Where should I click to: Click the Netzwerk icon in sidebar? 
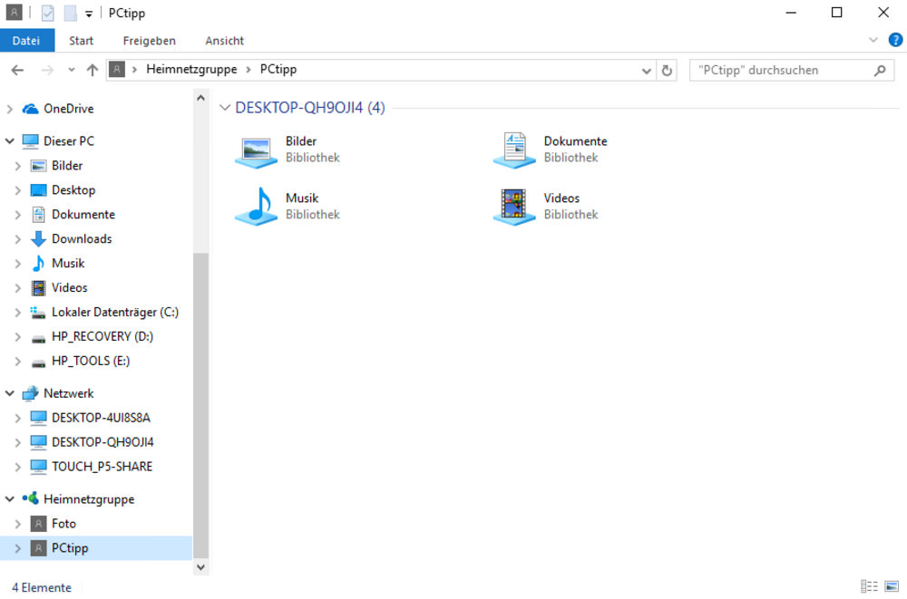point(30,393)
